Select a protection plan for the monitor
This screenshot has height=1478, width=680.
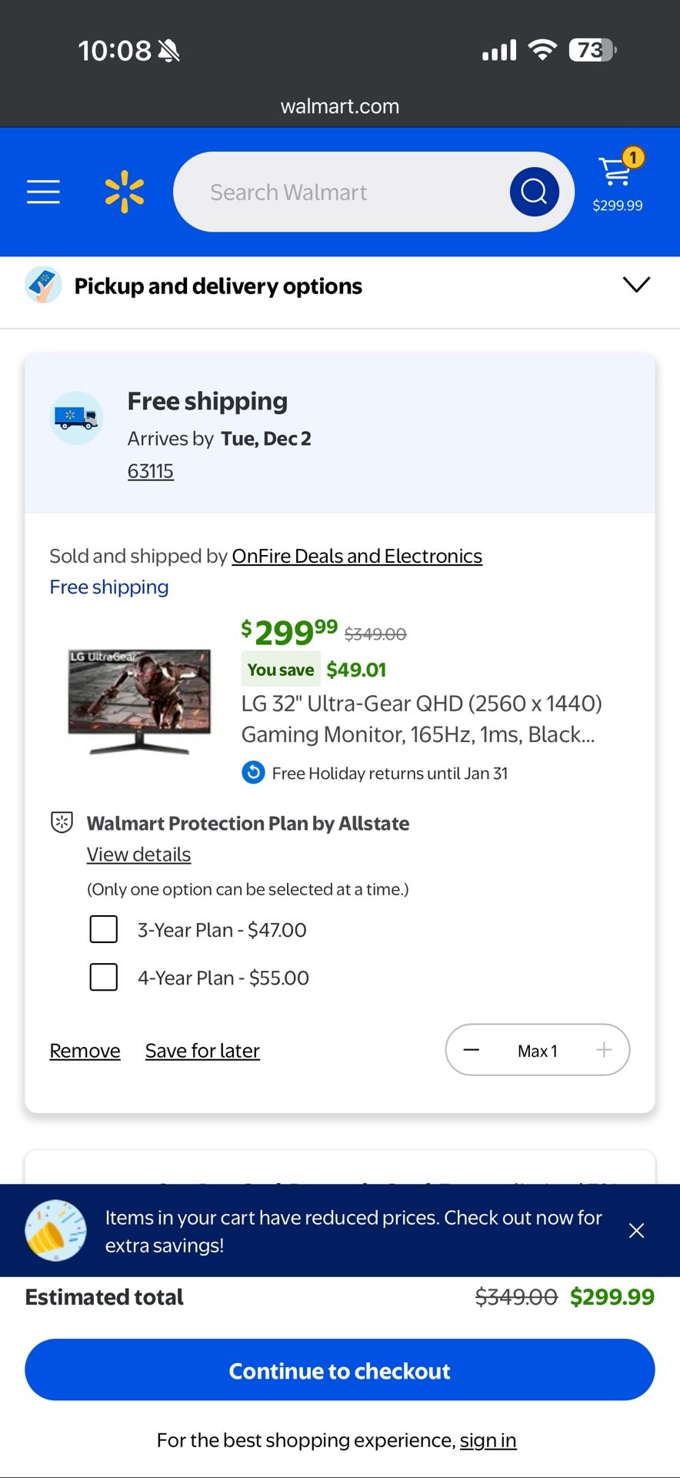point(103,929)
